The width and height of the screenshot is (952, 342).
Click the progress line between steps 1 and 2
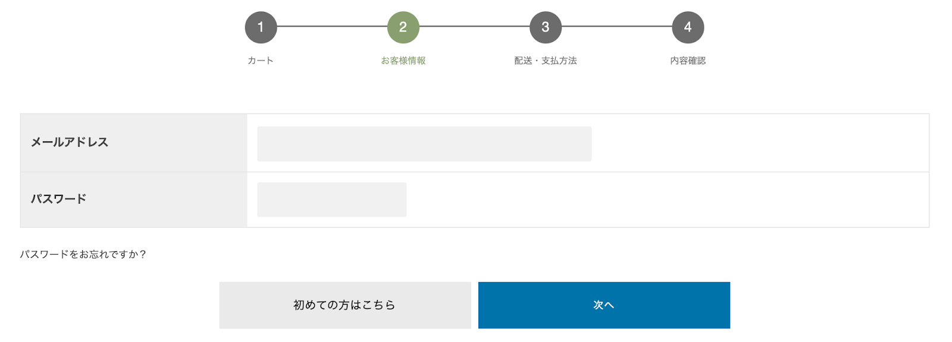click(332, 26)
